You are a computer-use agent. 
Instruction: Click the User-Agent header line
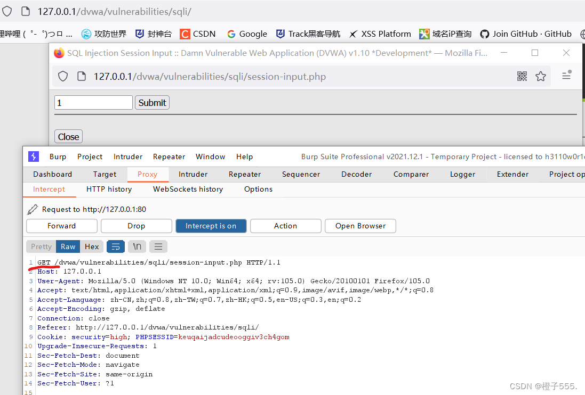(x=234, y=281)
